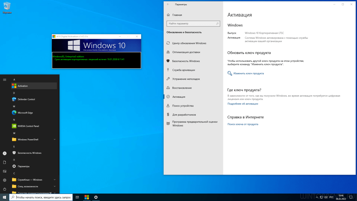Viewport: 357px width, 201px height.
Task: Open Подробнее об активации link
Action: point(243,104)
